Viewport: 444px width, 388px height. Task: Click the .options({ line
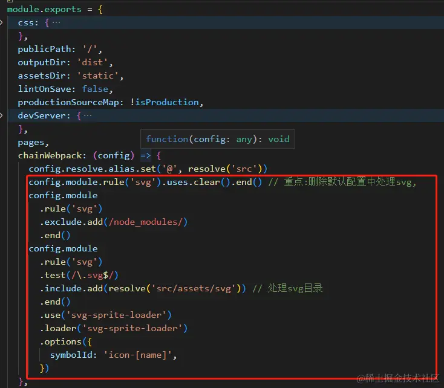pyautogui.click(x=66, y=341)
